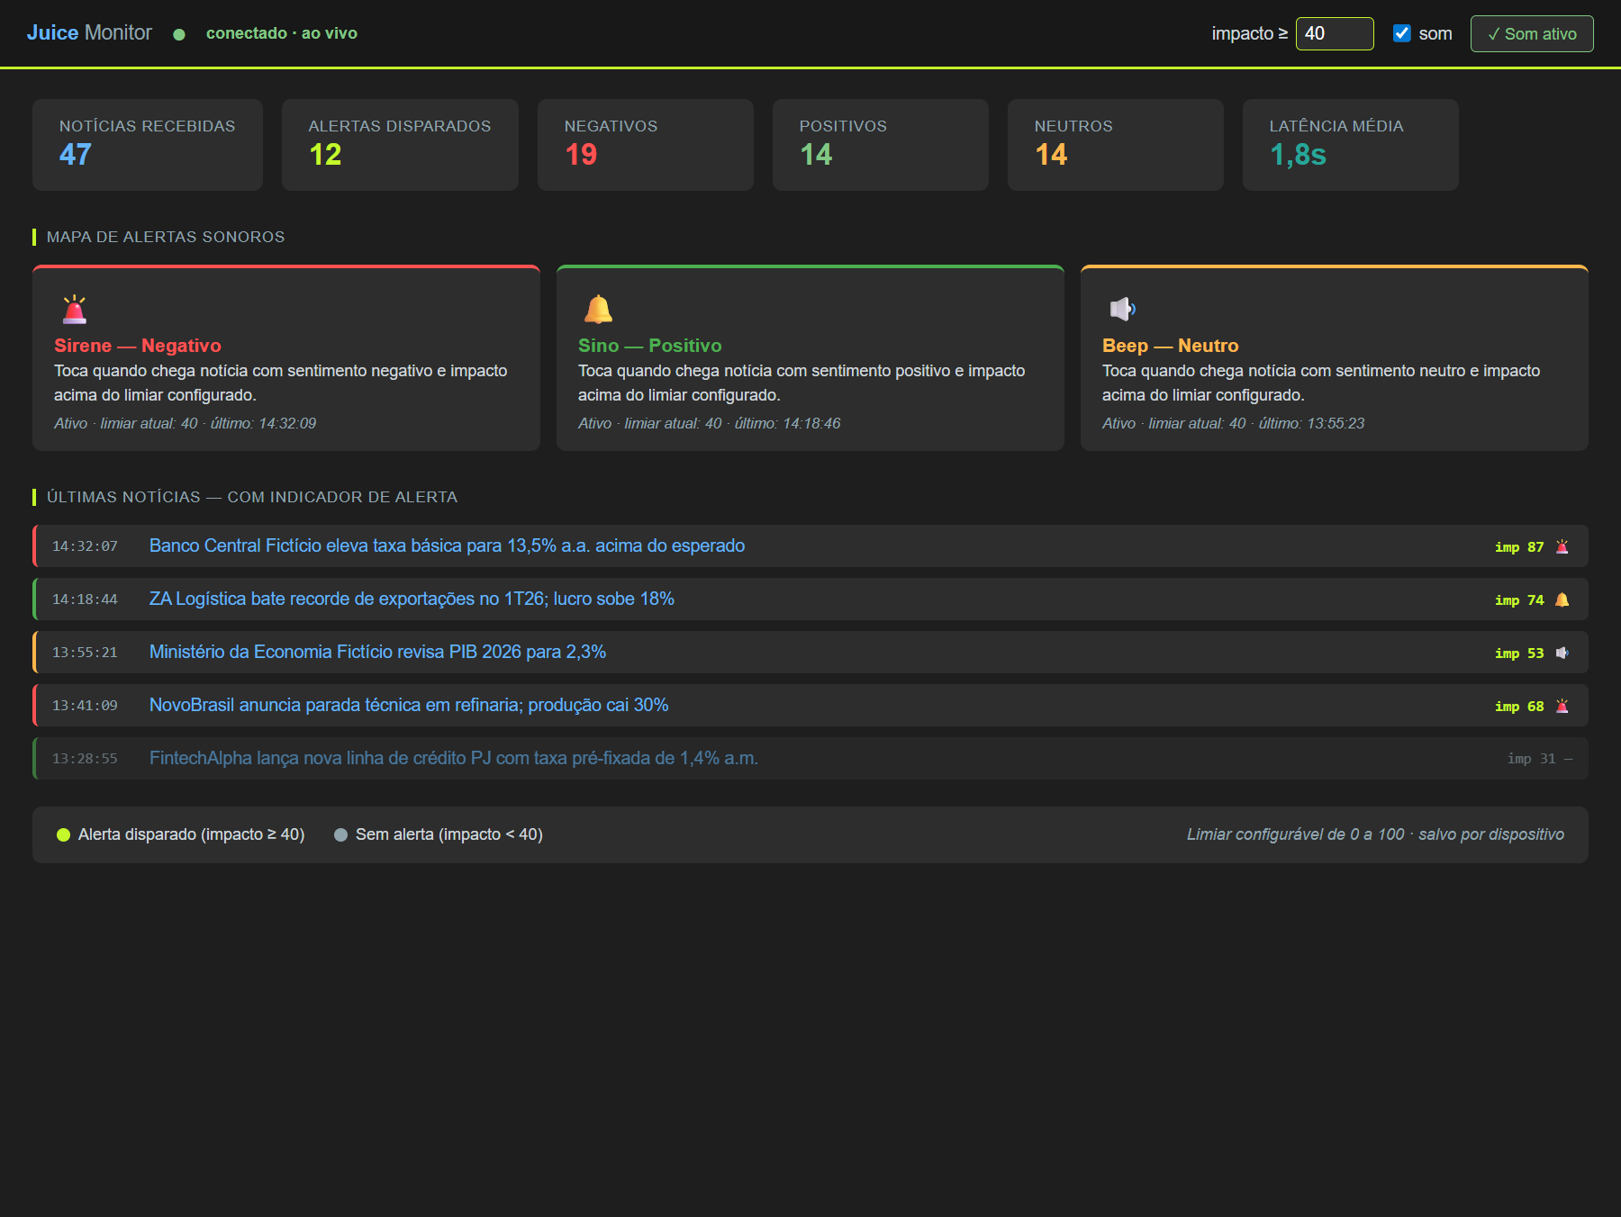Open the Banco Central Fictício news headline
The height and width of the screenshot is (1217, 1621).
click(x=447, y=545)
